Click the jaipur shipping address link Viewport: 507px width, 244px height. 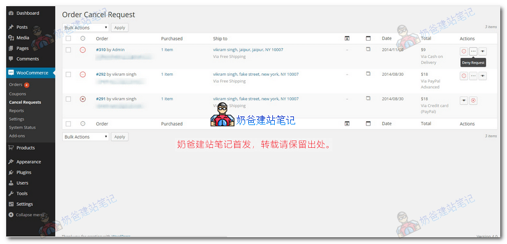(248, 50)
